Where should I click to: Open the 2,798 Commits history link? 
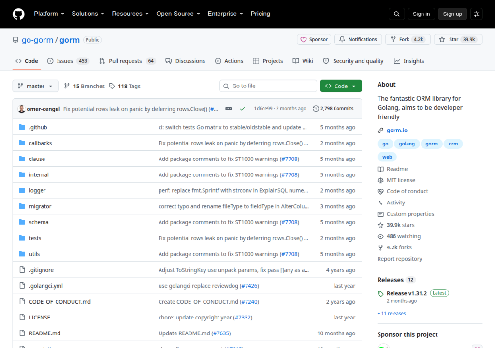(x=333, y=109)
